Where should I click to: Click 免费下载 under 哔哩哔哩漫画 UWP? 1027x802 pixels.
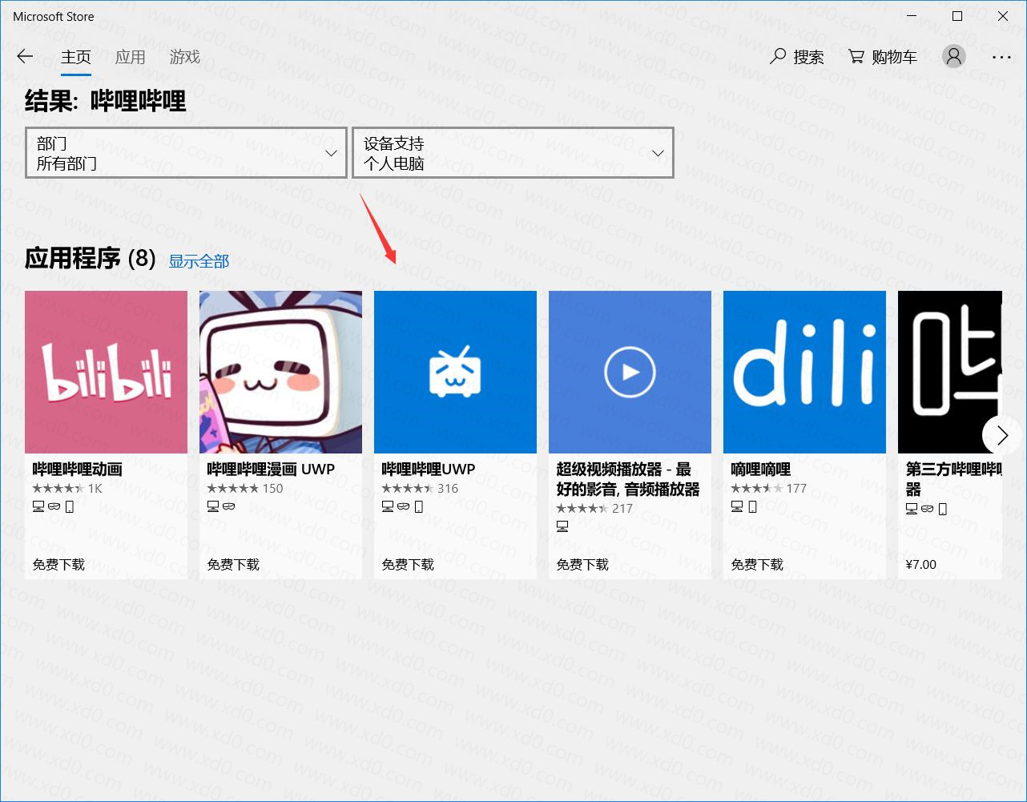click(233, 564)
